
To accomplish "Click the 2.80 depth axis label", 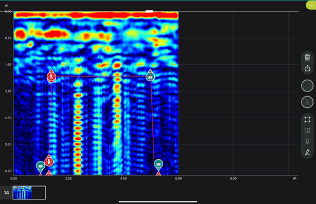I will point(8,118).
